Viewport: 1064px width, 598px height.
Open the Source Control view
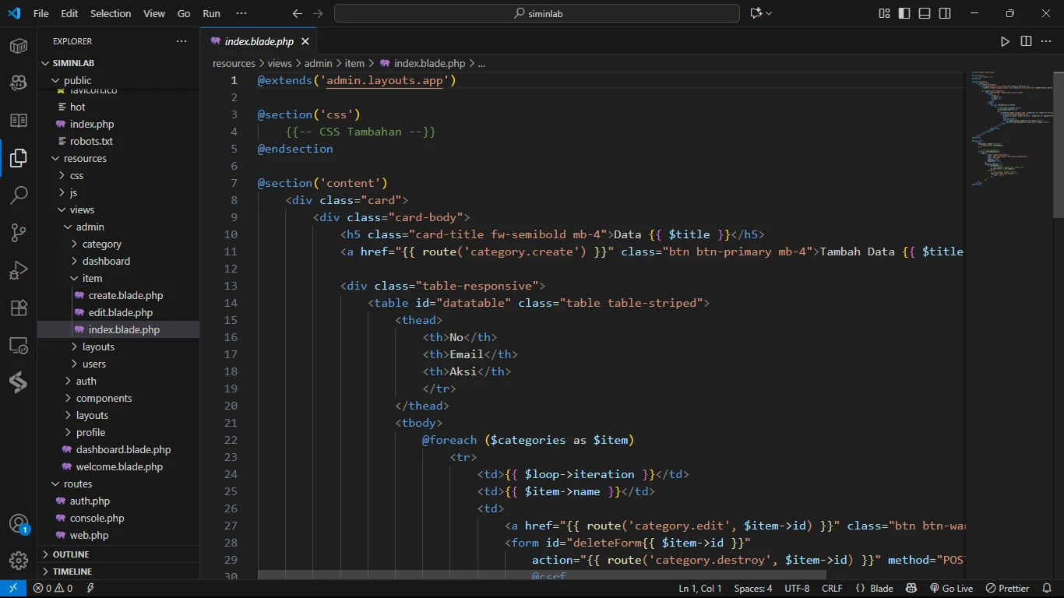click(x=19, y=232)
